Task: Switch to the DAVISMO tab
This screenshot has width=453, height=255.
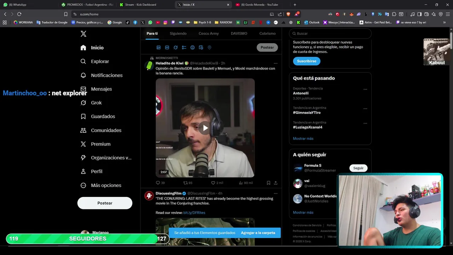Action: click(x=239, y=33)
